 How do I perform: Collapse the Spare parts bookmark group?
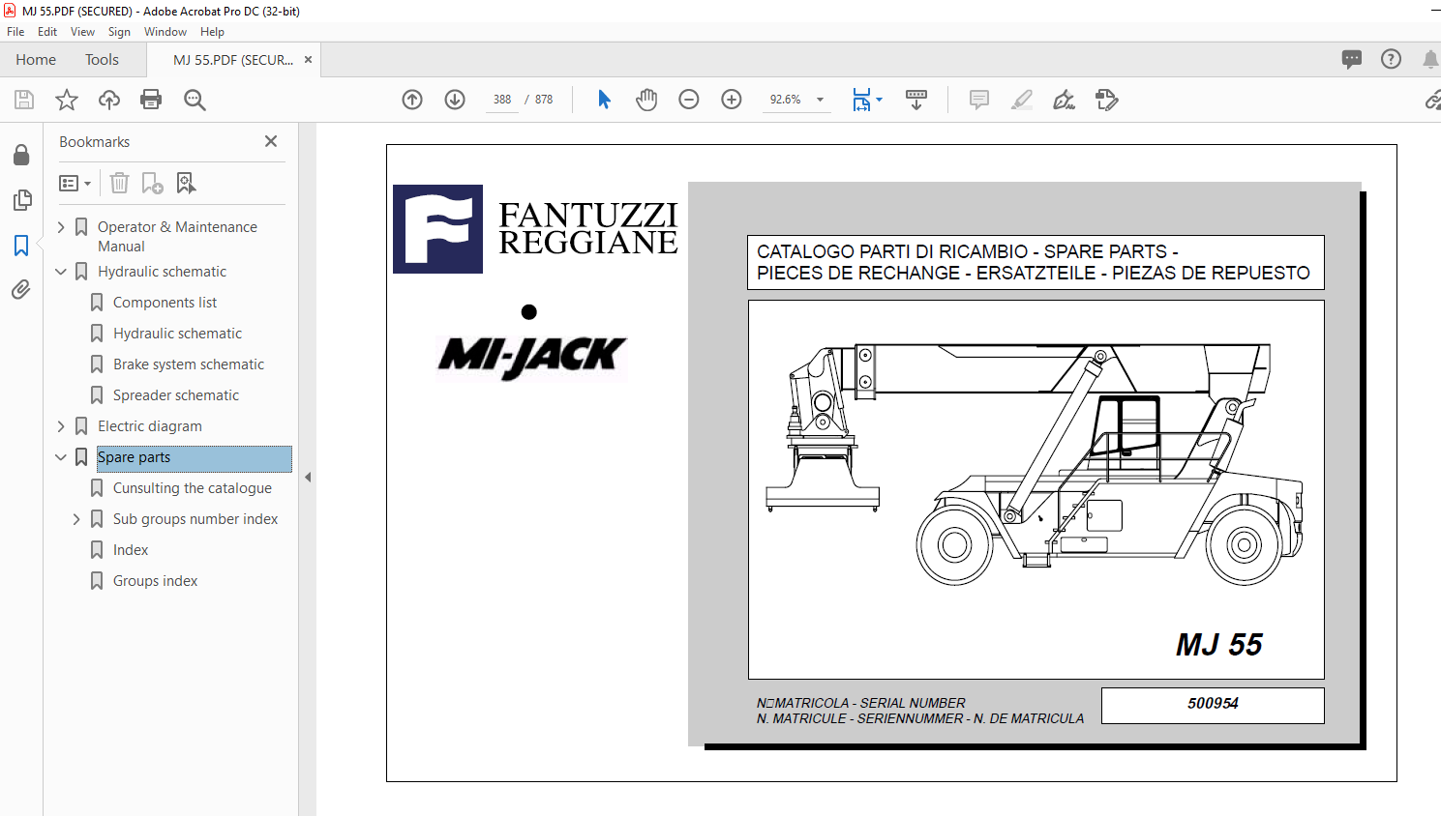(x=61, y=457)
